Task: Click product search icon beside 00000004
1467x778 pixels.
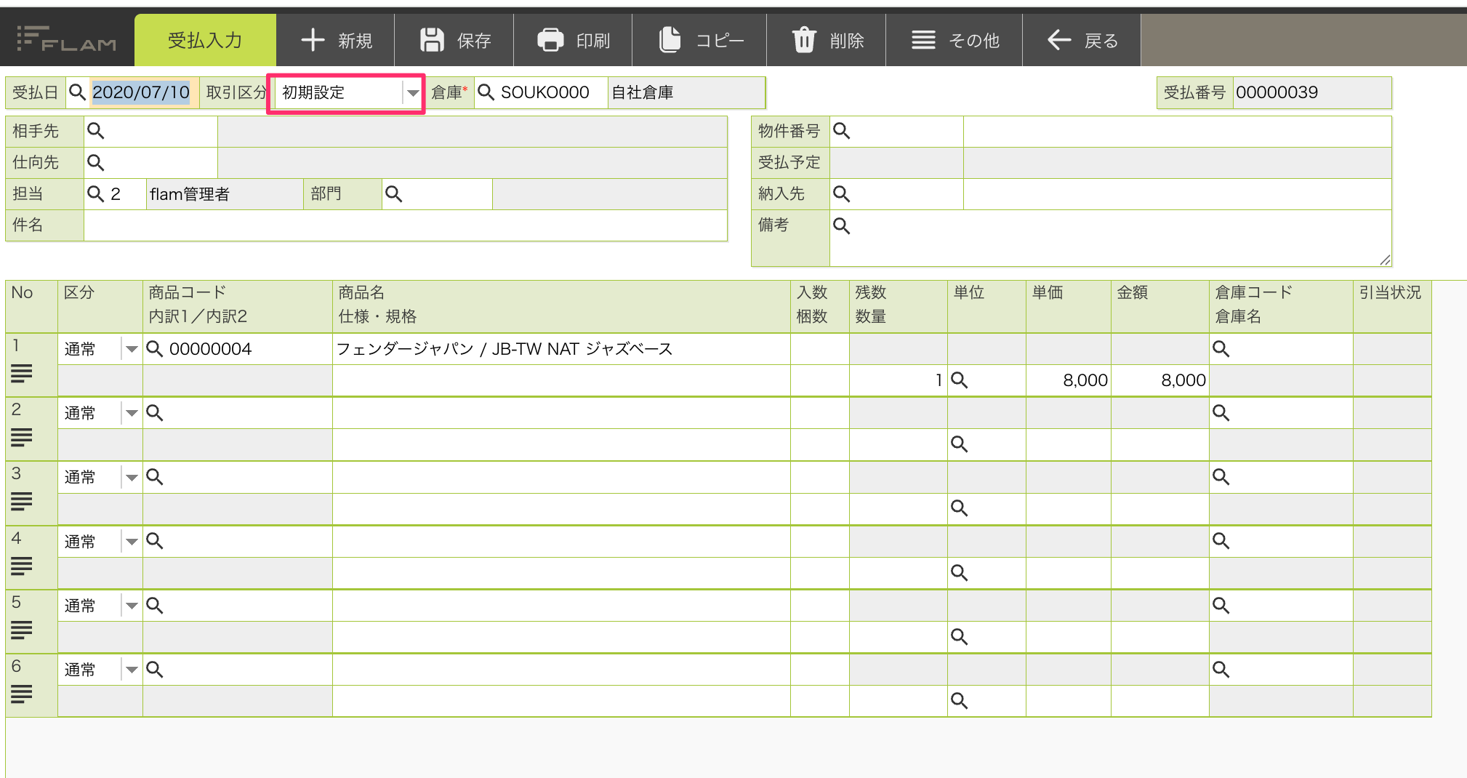Action: coord(154,349)
